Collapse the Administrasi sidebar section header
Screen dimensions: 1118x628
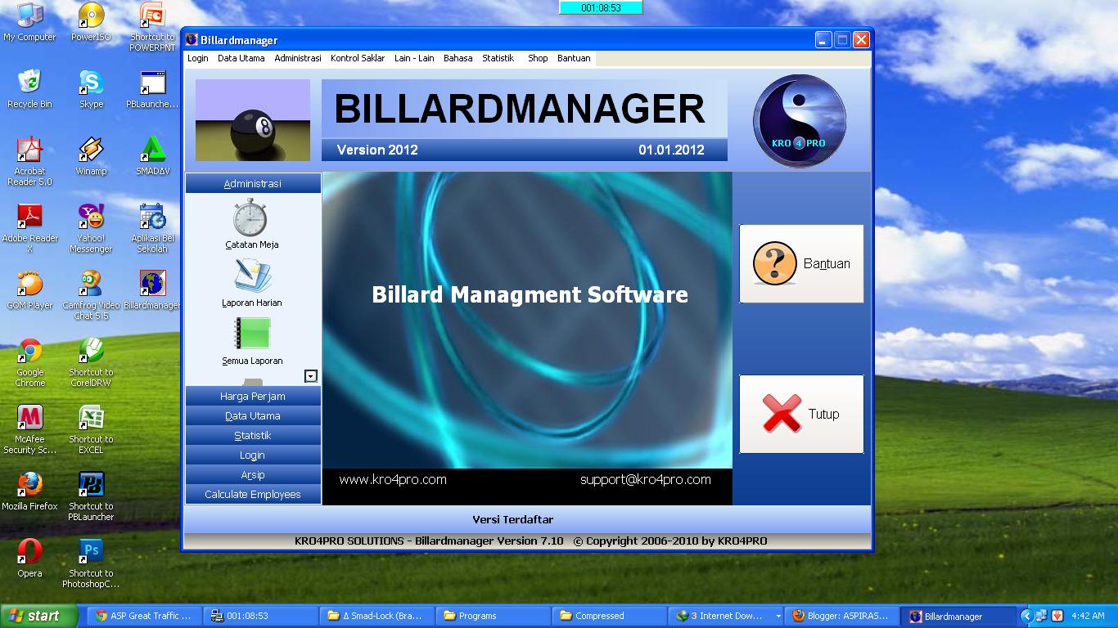tap(253, 183)
